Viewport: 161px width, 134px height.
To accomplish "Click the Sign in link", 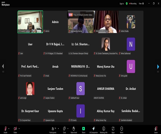I will [x=122, y=4].
